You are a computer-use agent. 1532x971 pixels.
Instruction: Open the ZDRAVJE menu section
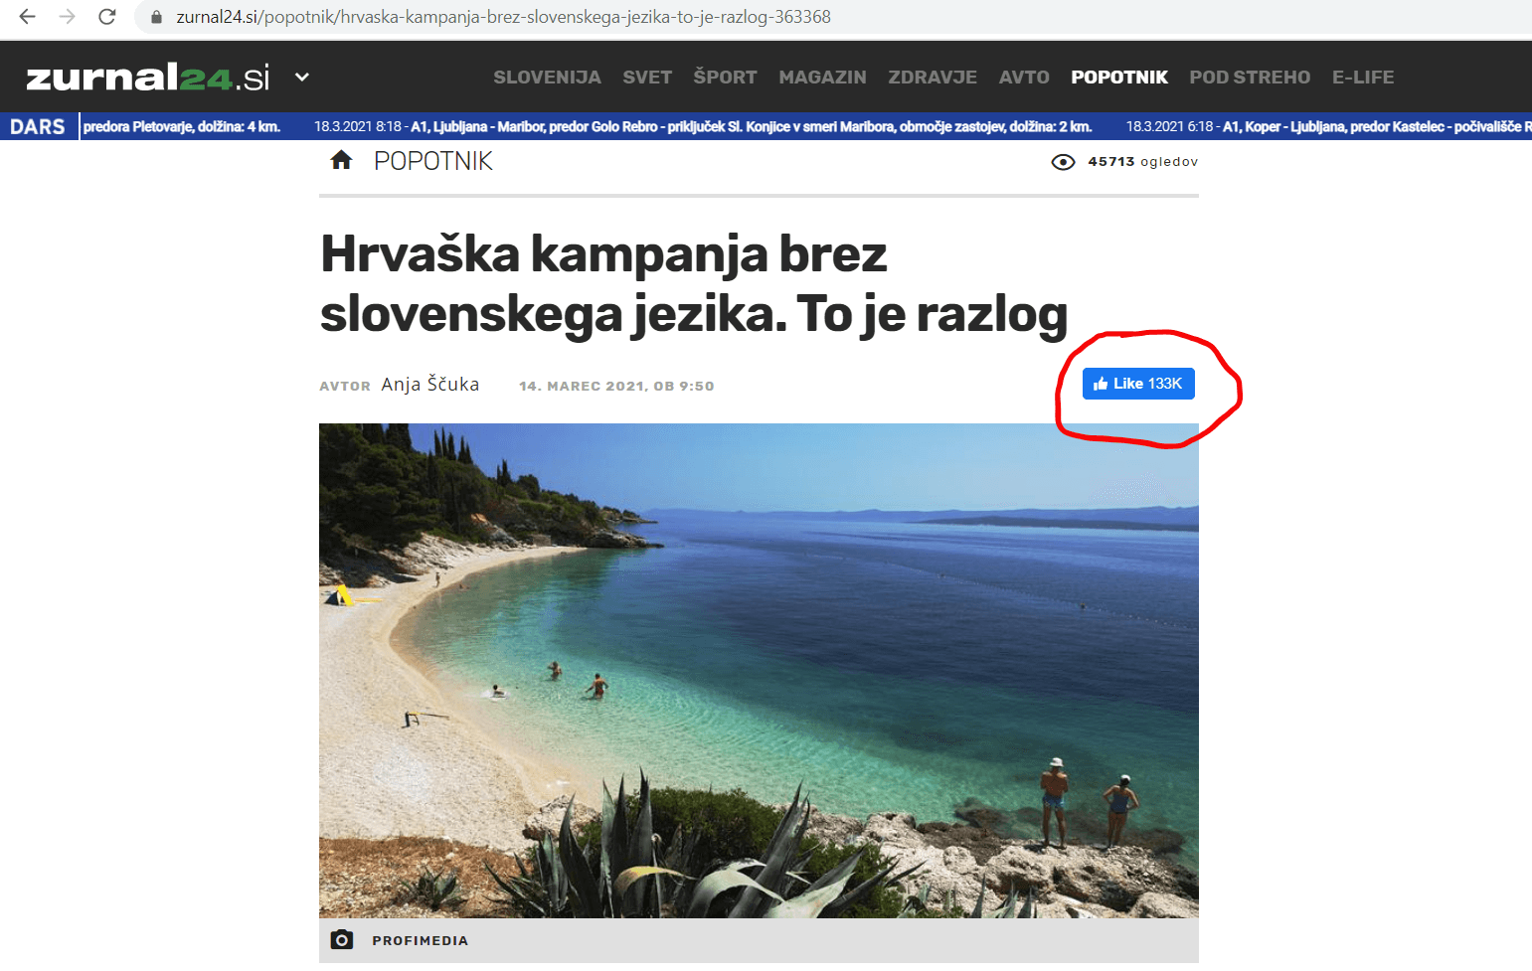click(x=933, y=78)
